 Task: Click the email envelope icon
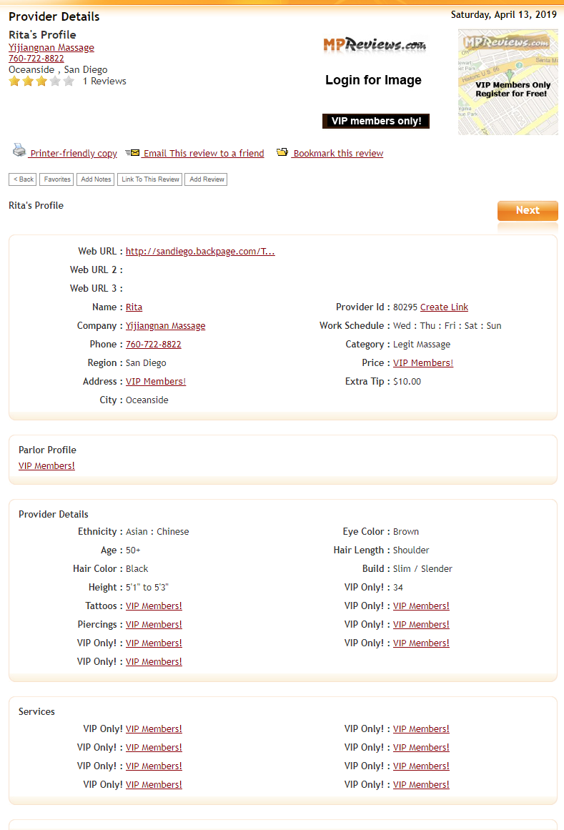[x=132, y=153]
